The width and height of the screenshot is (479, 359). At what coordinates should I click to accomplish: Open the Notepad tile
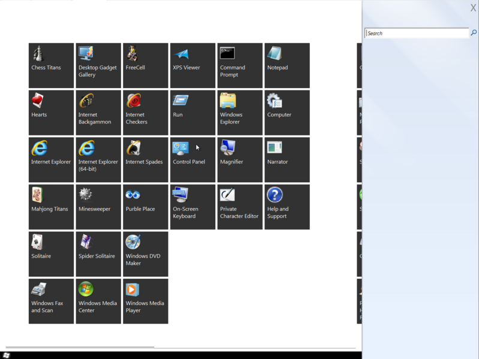point(287,66)
